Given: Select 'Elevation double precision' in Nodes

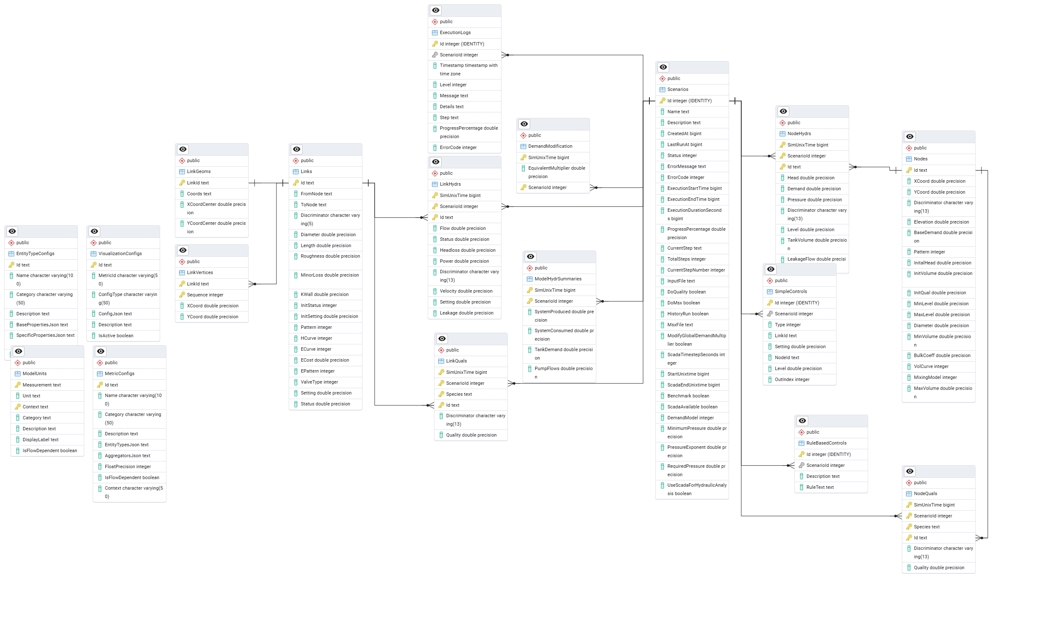Looking at the screenshot, I should click(x=938, y=222).
